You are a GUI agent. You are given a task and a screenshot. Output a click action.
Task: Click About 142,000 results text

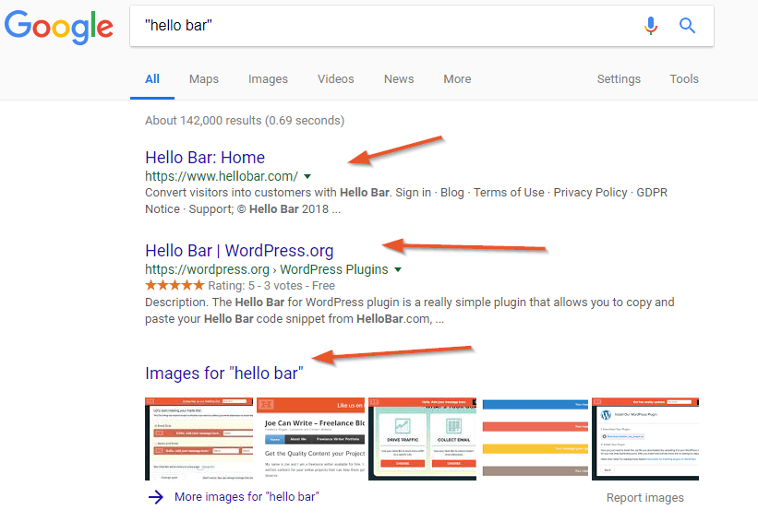245,121
